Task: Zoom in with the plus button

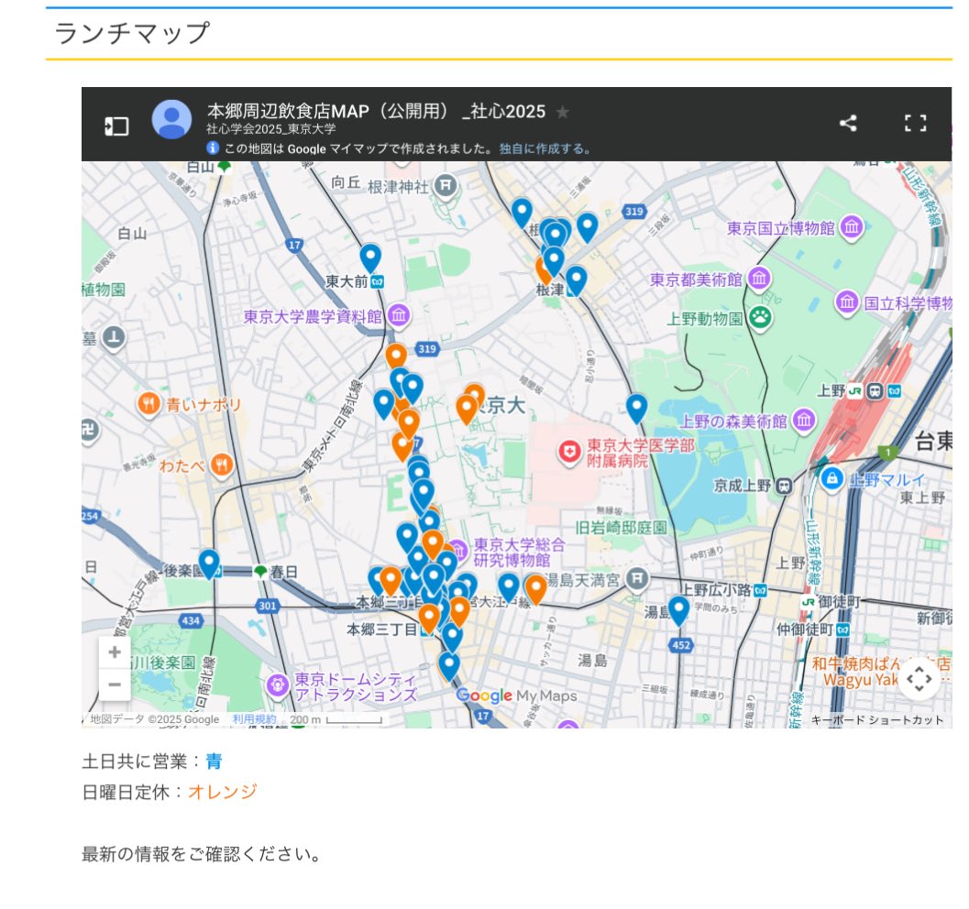Action: click(115, 652)
